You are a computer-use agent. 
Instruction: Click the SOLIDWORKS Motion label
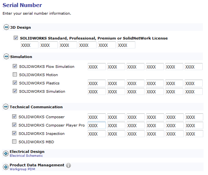38,75
